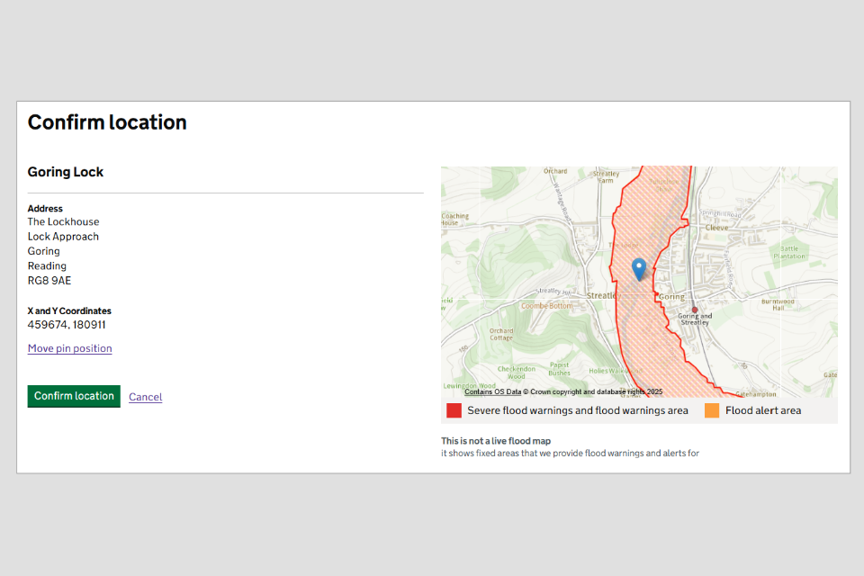
Task: Click the orange flood alert area swatch
Action: coord(712,410)
